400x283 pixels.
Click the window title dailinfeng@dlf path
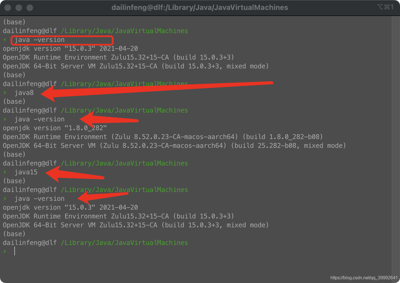pos(200,7)
